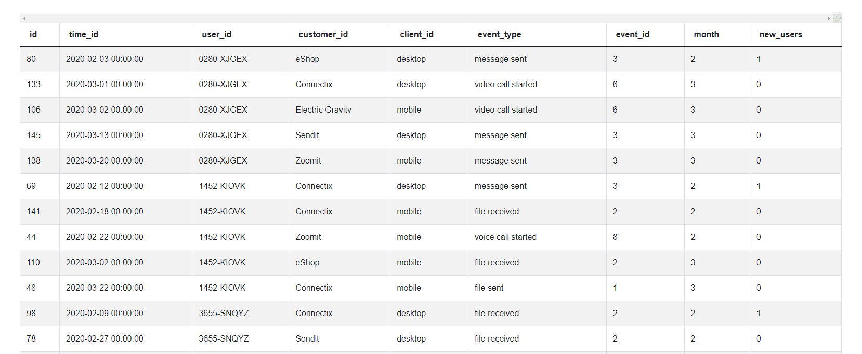Click the new_users column header
The image size is (862, 354).
coord(780,34)
